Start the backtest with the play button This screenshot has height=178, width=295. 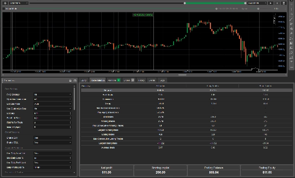click(270, 3)
